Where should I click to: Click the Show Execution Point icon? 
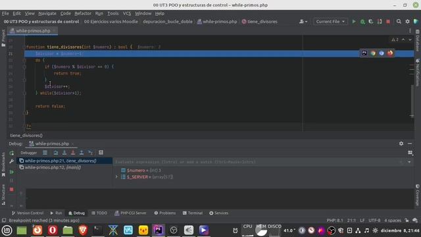click(x=45, y=153)
